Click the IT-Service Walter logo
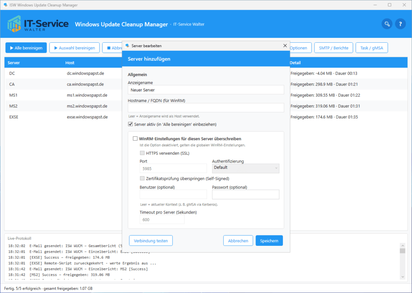The image size is (412, 293). (38, 24)
